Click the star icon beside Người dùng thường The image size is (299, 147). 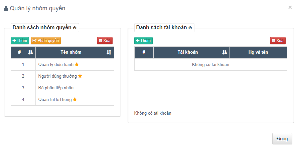coord(80,76)
